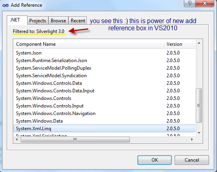Select the System.Windows.Controls row
The width and height of the screenshot is (217, 172).
104,98
